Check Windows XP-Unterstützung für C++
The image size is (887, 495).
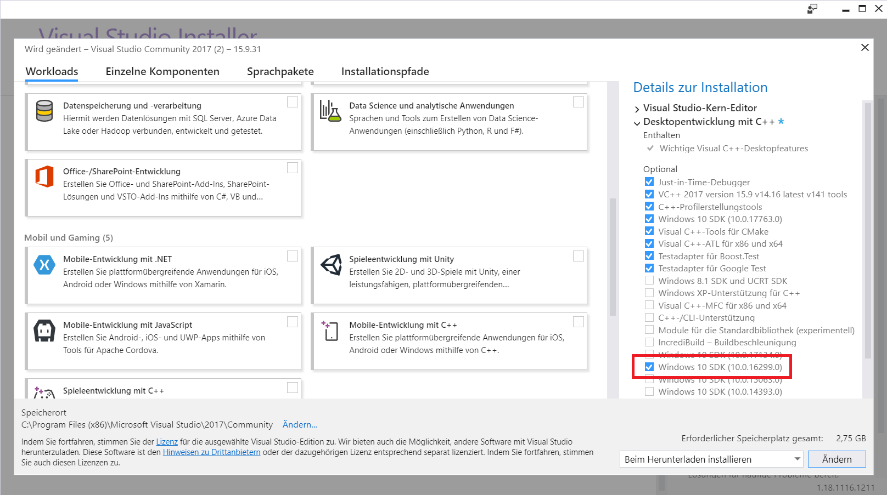(649, 293)
